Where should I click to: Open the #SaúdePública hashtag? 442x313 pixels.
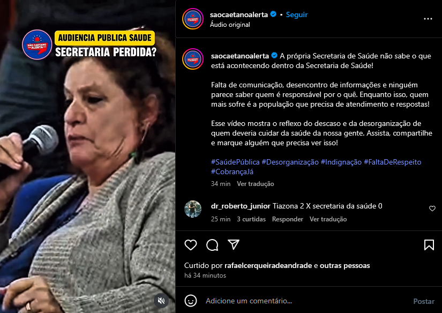pos(235,162)
